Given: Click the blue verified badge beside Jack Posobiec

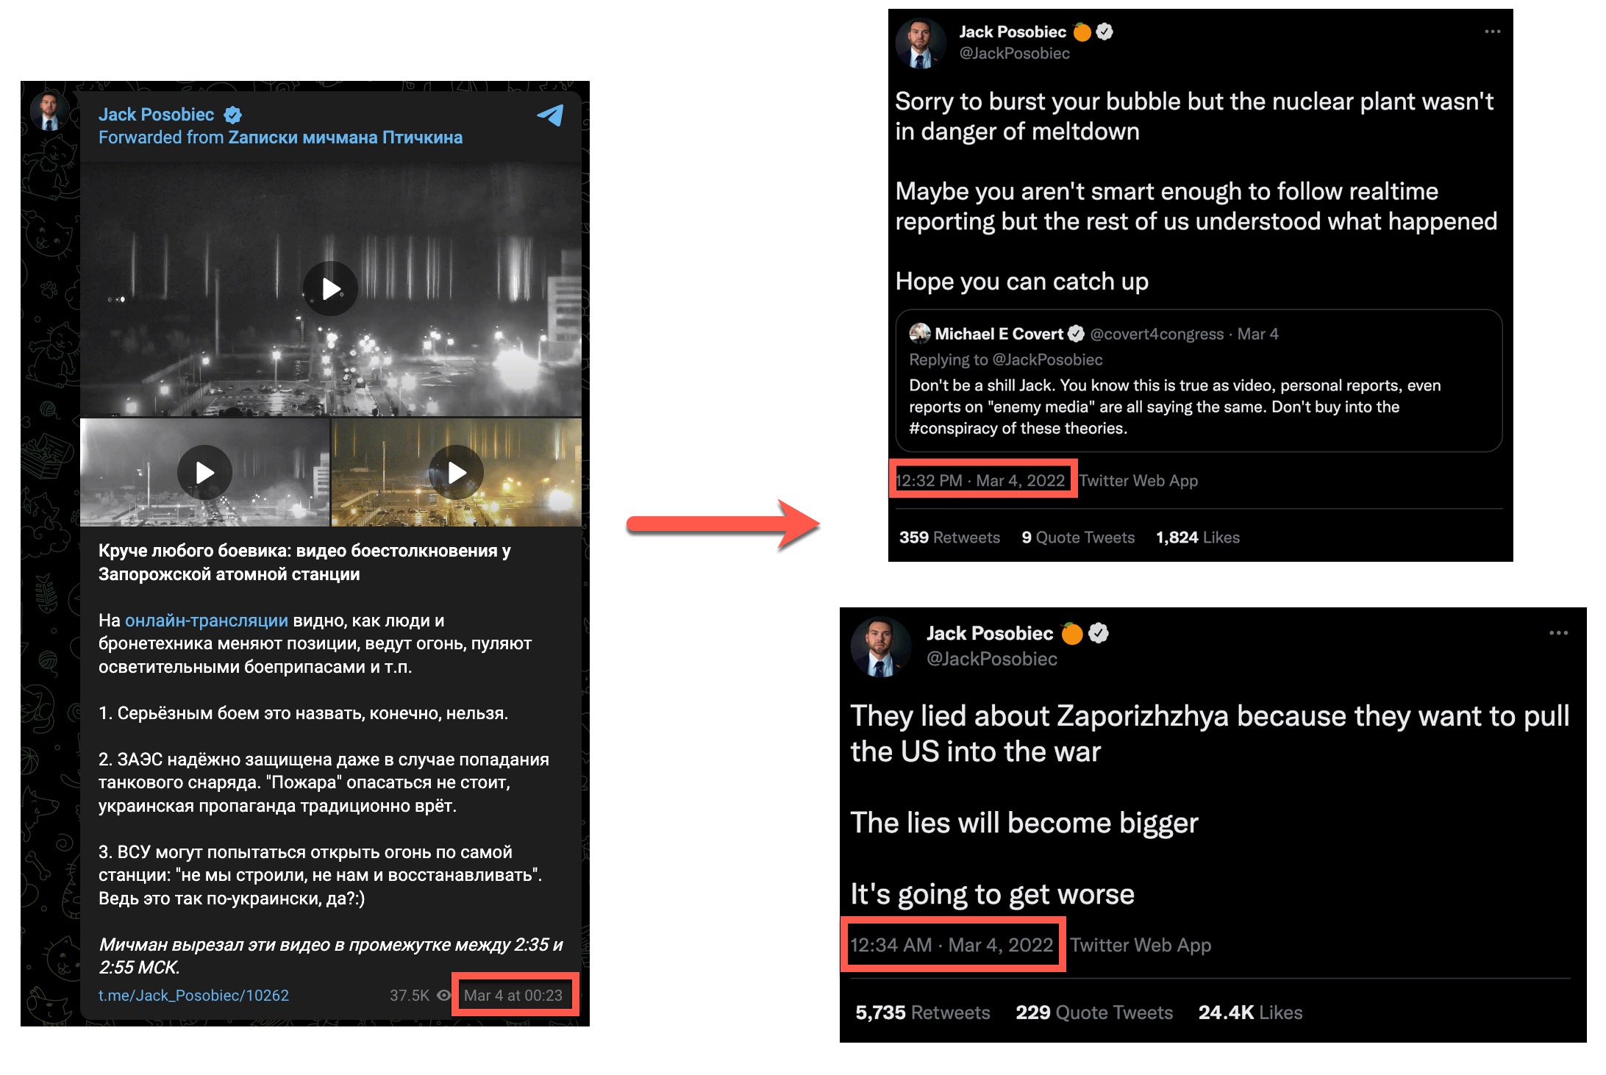Looking at the screenshot, I should tap(234, 114).
